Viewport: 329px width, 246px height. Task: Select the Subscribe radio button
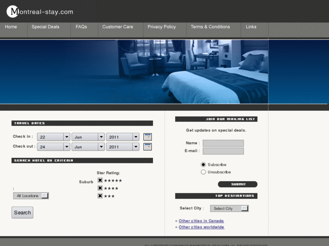203,165
